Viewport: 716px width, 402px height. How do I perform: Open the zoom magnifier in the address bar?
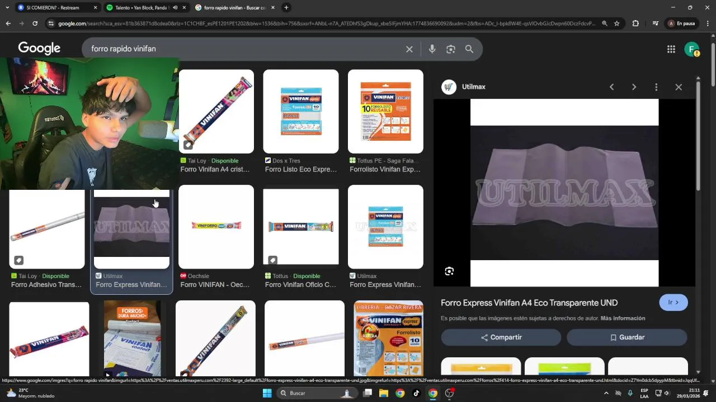click(605, 23)
